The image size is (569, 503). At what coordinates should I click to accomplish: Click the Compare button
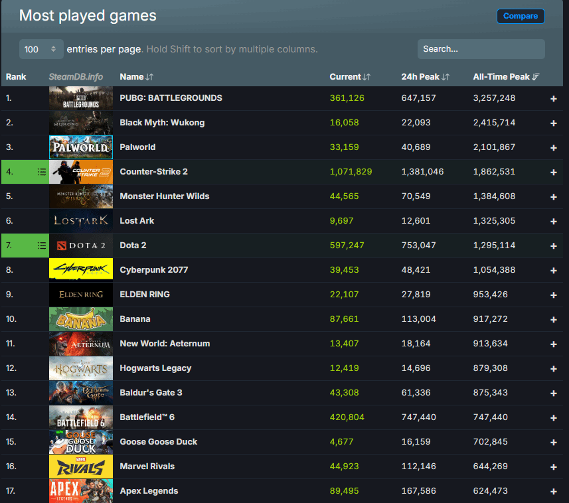click(521, 16)
